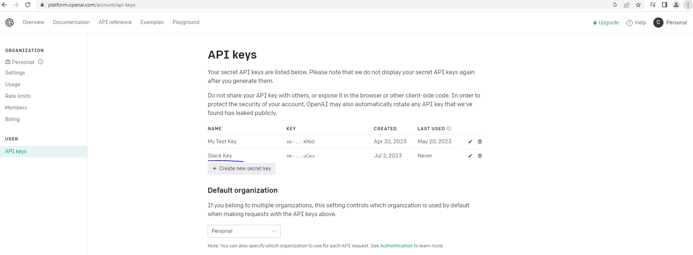
Task: Open browser three-dot menu
Action: [688, 5]
